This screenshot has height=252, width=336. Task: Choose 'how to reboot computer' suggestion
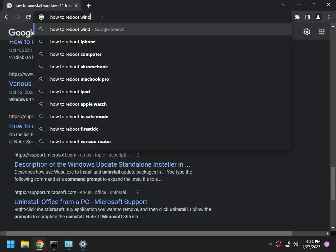click(x=163, y=54)
